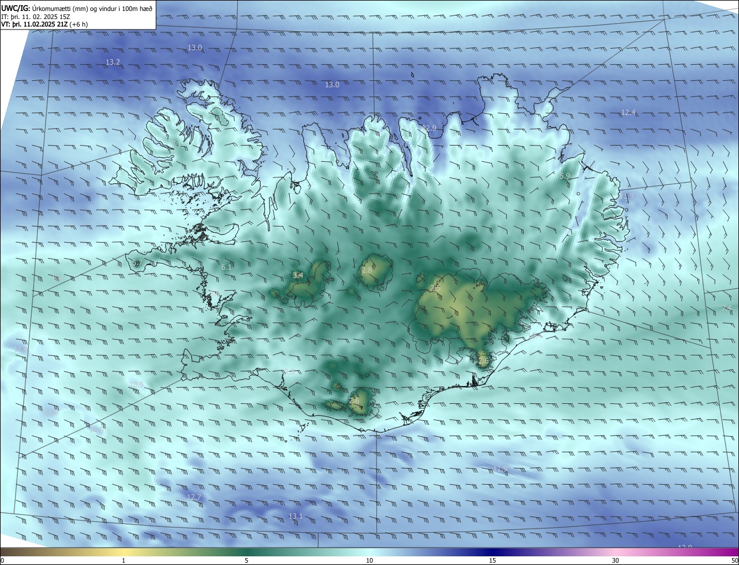Click the 12.7 value label in the south ocean
Image resolution: width=739 pixels, height=565 pixels.
click(194, 497)
